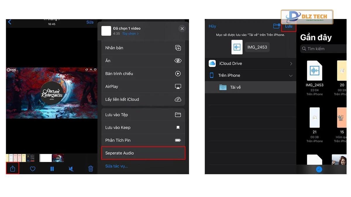Tap the trash delete icon

pyautogui.click(x=91, y=169)
